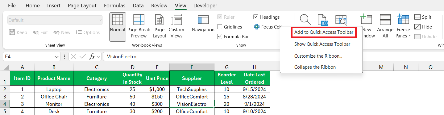Click Split window button
The image size is (444, 115).
coord(423,17)
